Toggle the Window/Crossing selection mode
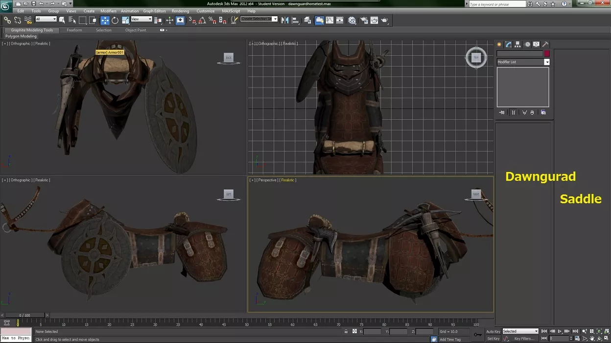Image resolution: width=611 pixels, height=343 pixels. (x=93, y=20)
